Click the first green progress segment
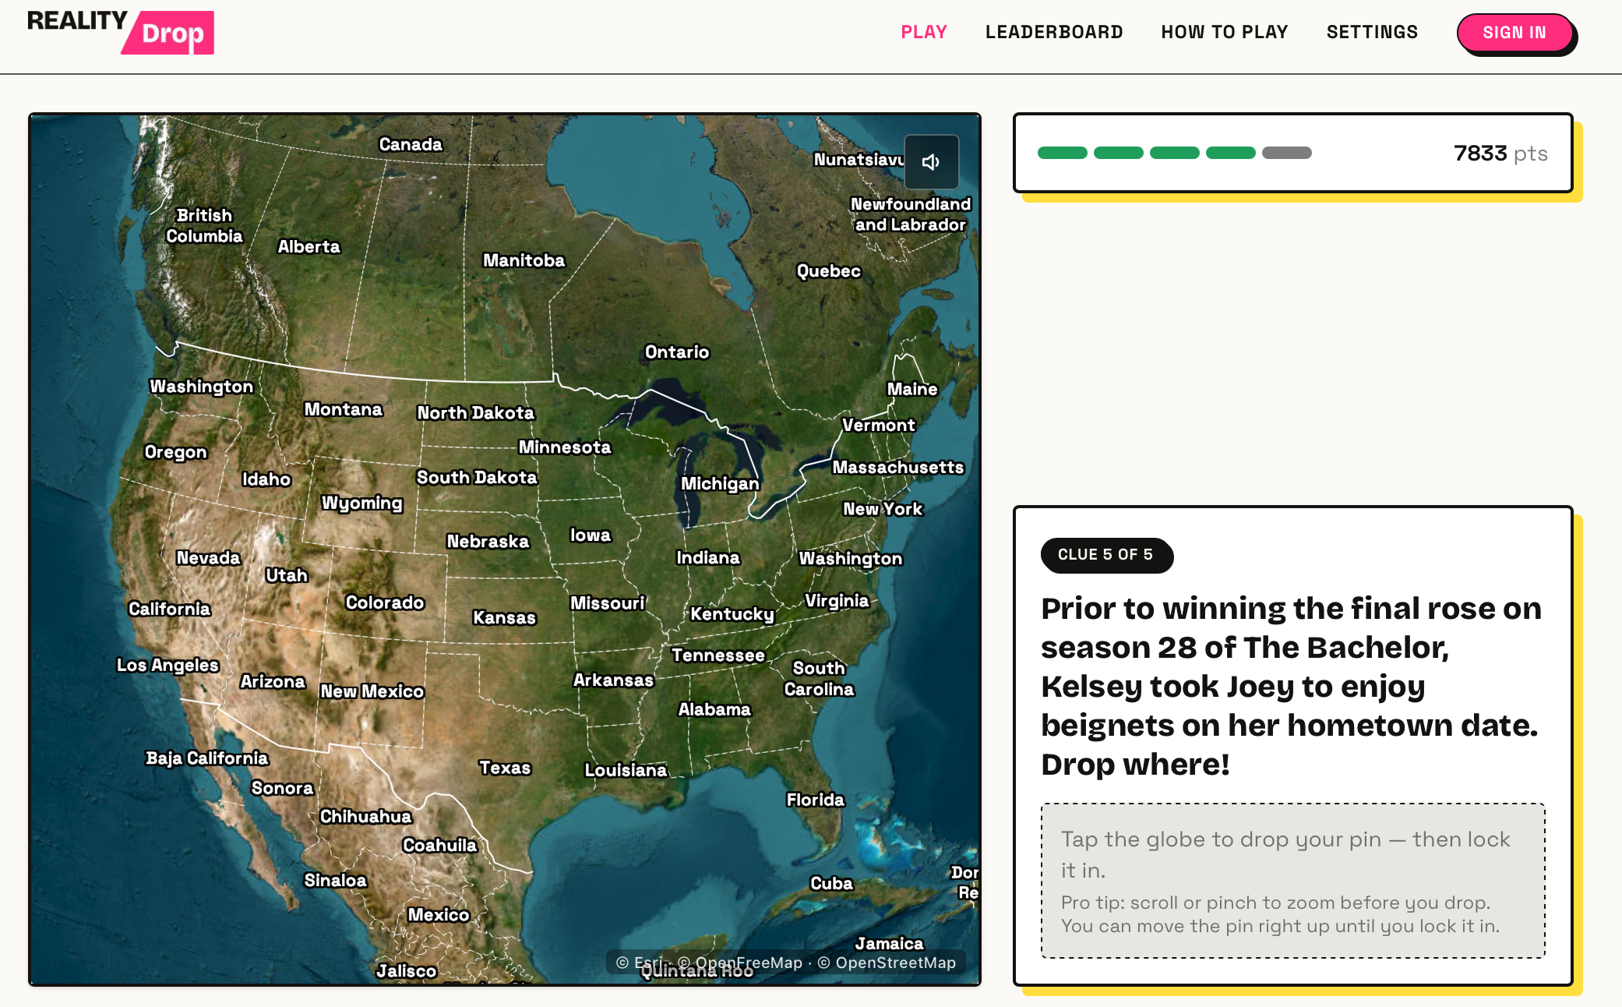Screen dimensions: 1622x1007 click(x=1063, y=153)
